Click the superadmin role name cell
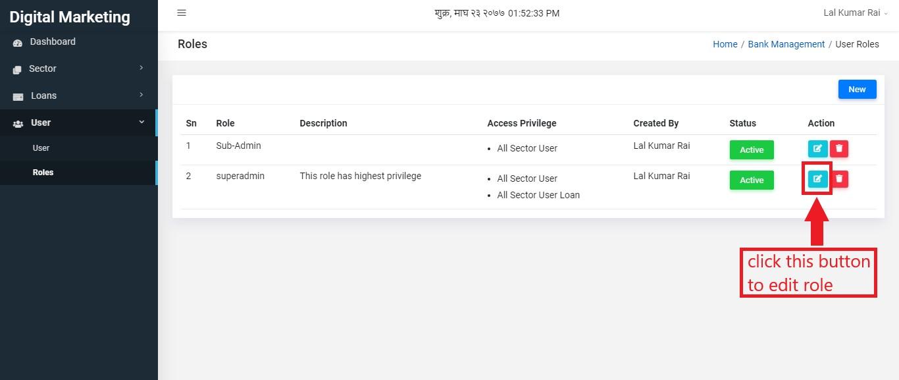 (240, 176)
